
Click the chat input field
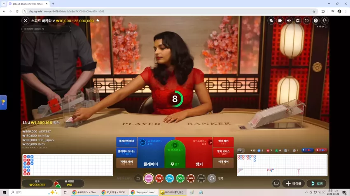click(46, 29)
